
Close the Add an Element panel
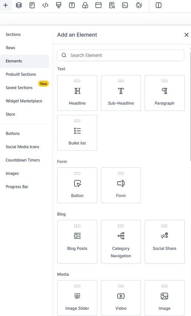tap(186, 35)
